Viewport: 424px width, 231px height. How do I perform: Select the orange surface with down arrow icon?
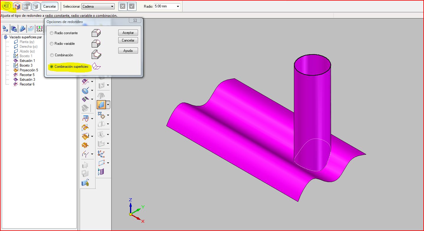tap(85, 136)
